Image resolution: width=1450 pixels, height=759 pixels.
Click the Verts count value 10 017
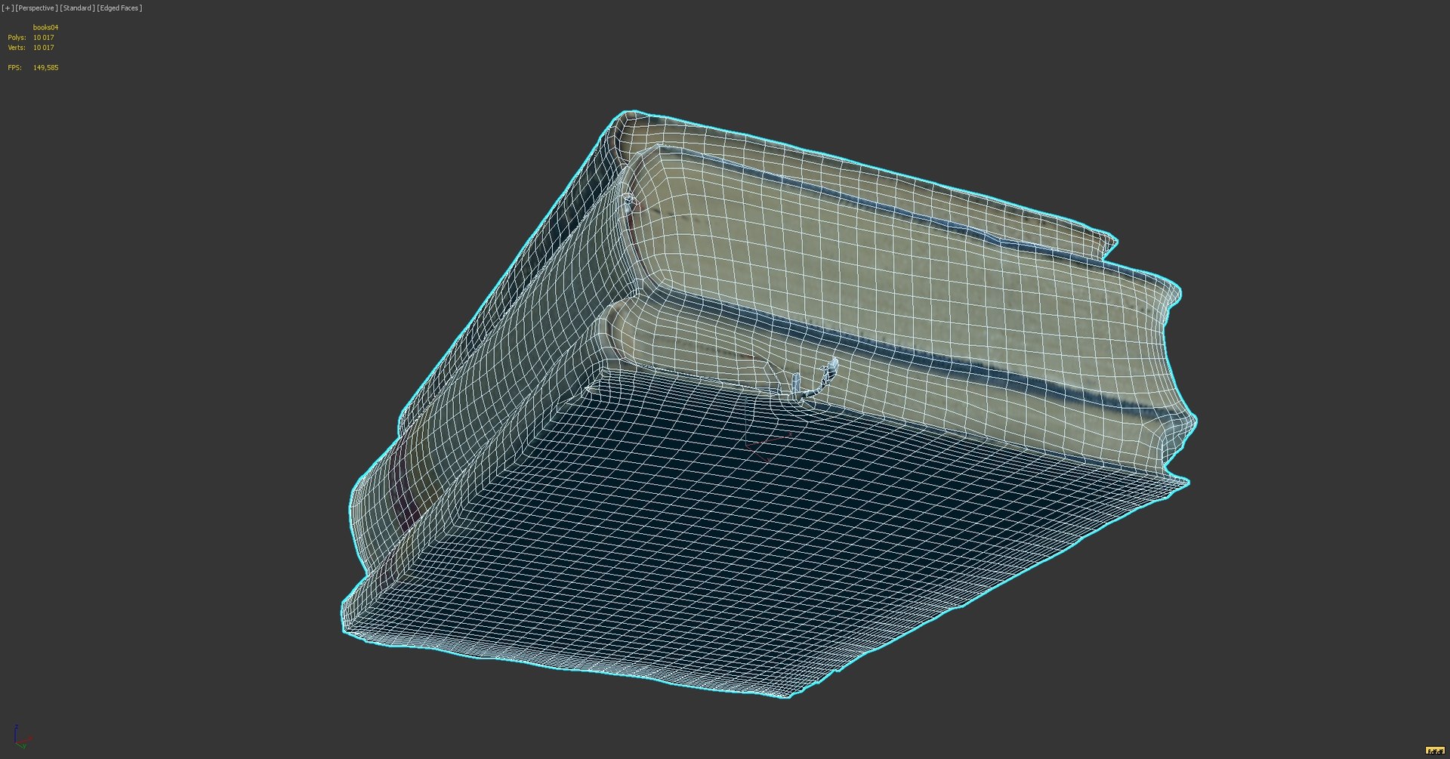pyautogui.click(x=43, y=48)
